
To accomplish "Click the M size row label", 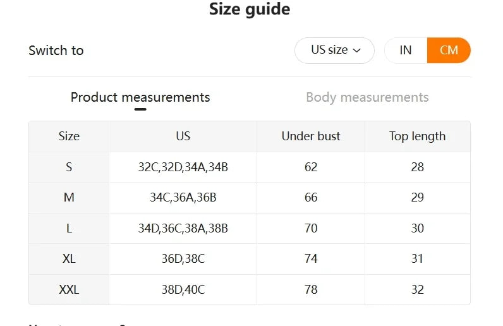I will tap(69, 198).
